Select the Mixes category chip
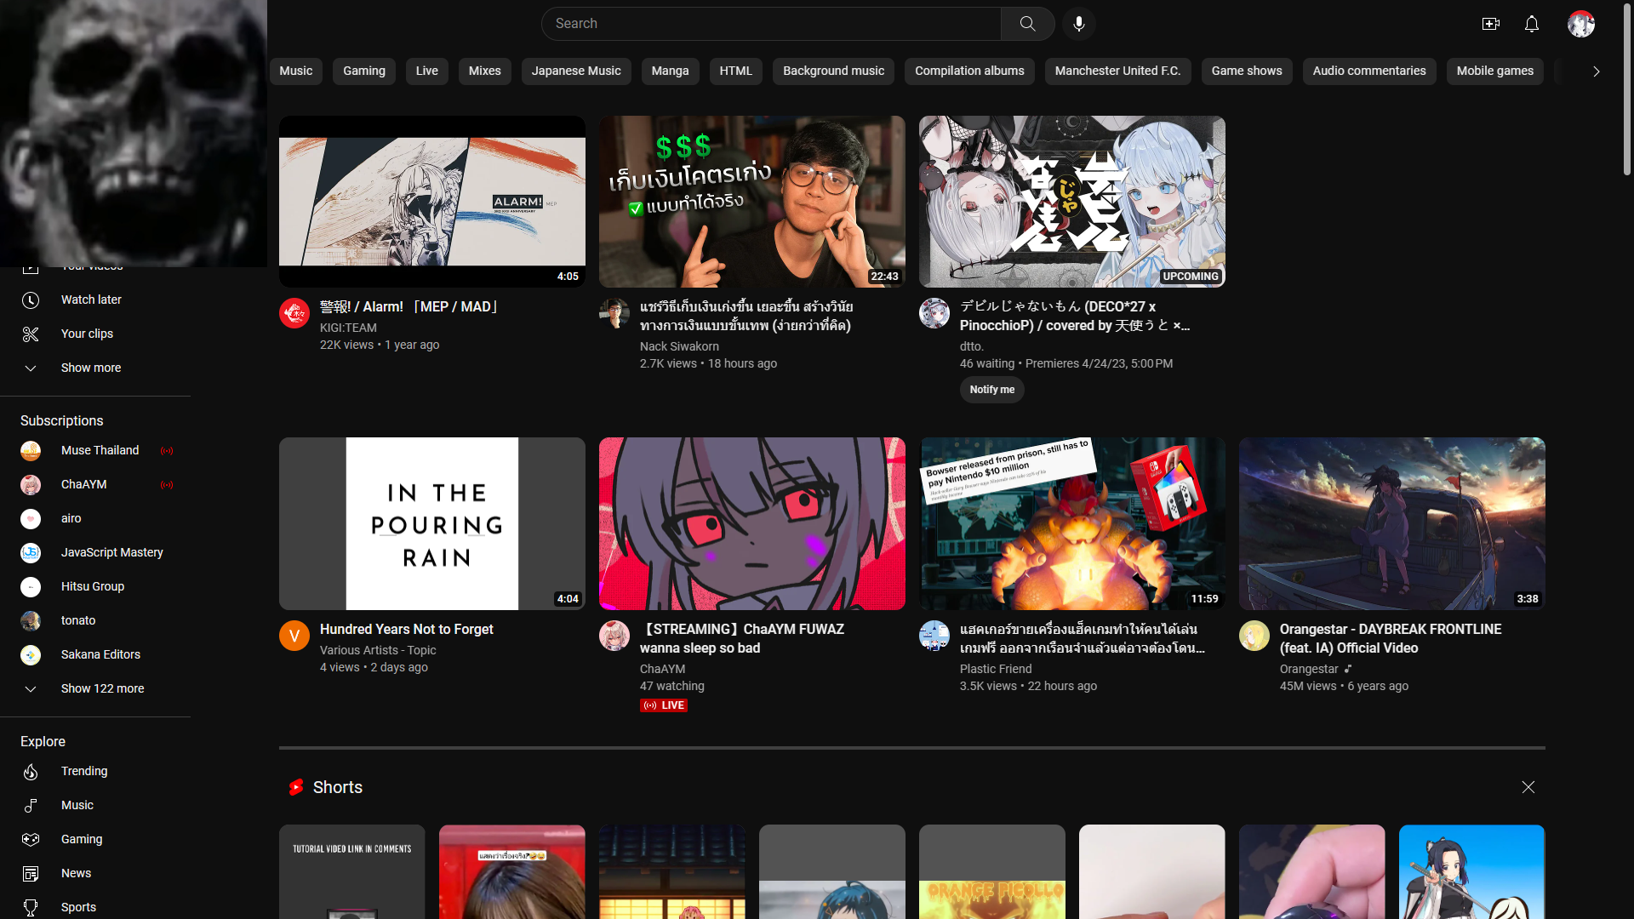 tap(484, 71)
